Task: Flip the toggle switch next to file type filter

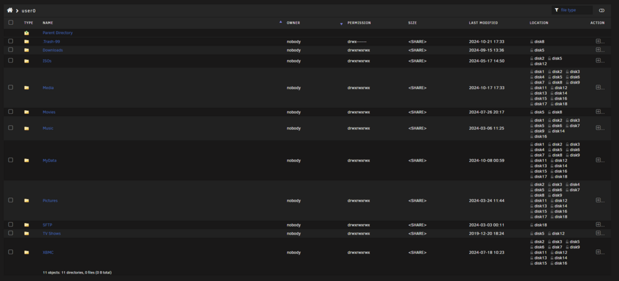Action: 602,11
